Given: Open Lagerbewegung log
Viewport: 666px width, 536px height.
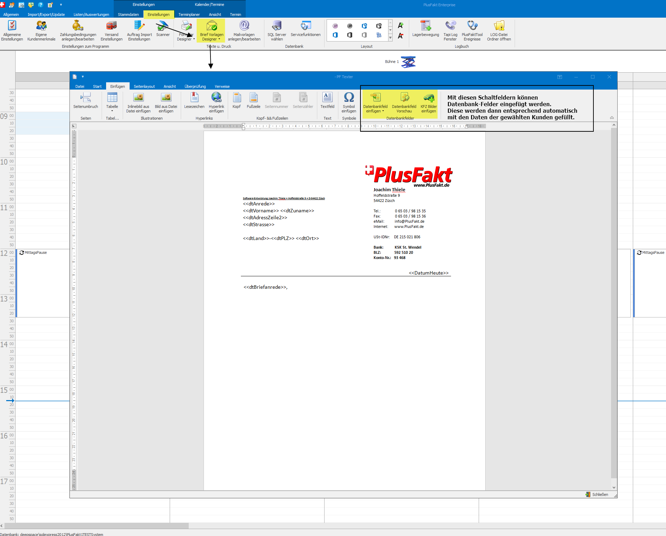Looking at the screenshot, I should (425, 28).
